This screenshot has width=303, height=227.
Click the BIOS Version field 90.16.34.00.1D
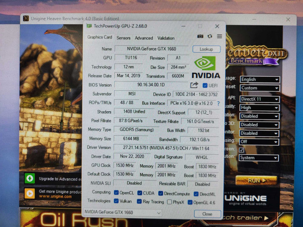(151, 84)
